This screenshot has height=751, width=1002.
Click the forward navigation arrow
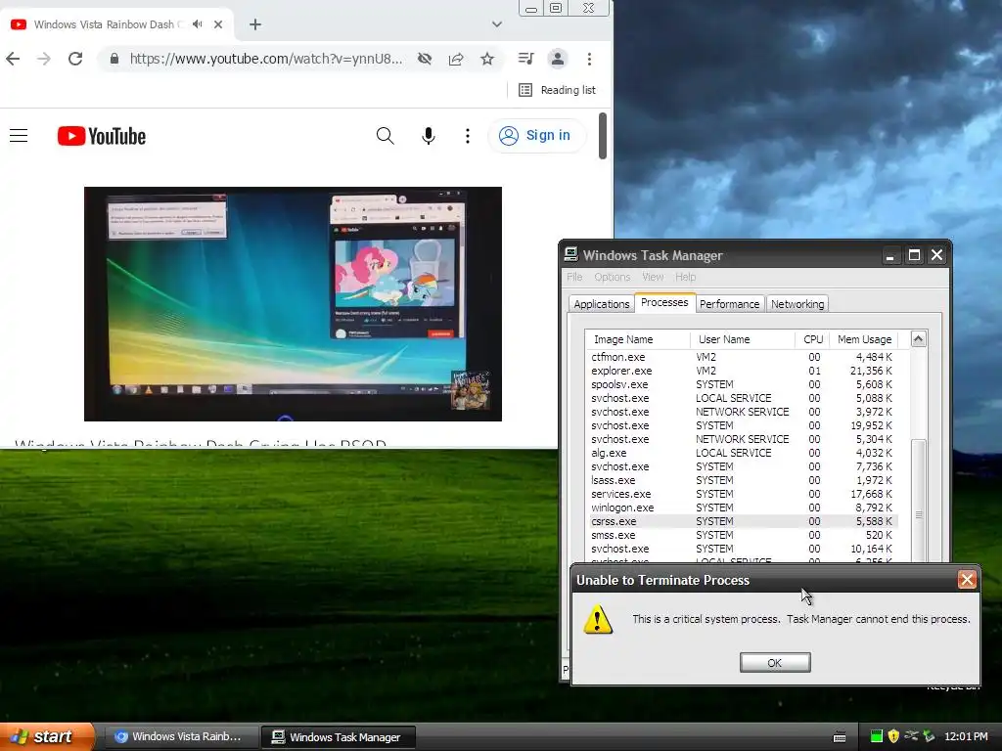[x=43, y=59]
